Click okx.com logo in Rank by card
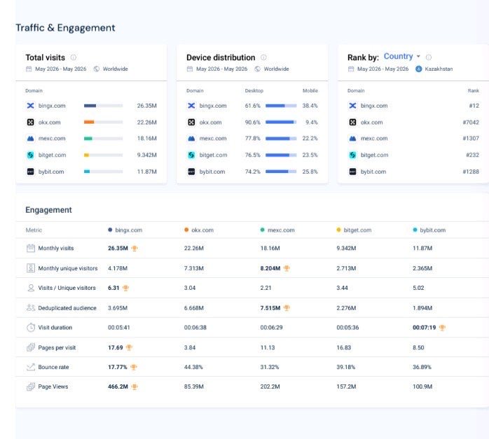This screenshot has width=489, height=439. point(352,122)
